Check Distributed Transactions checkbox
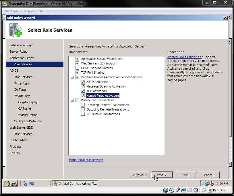The height and width of the screenshot is (196, 234). pyautogui.click(x=77, y=100)
